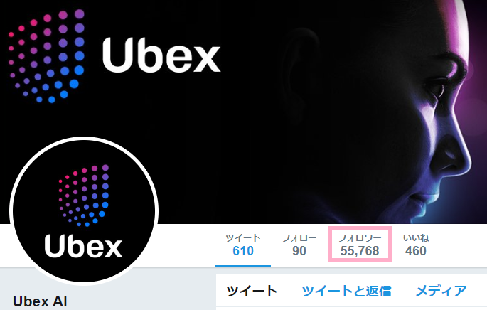Click the Ubex text inside the profile avatar

click(84, 246)
